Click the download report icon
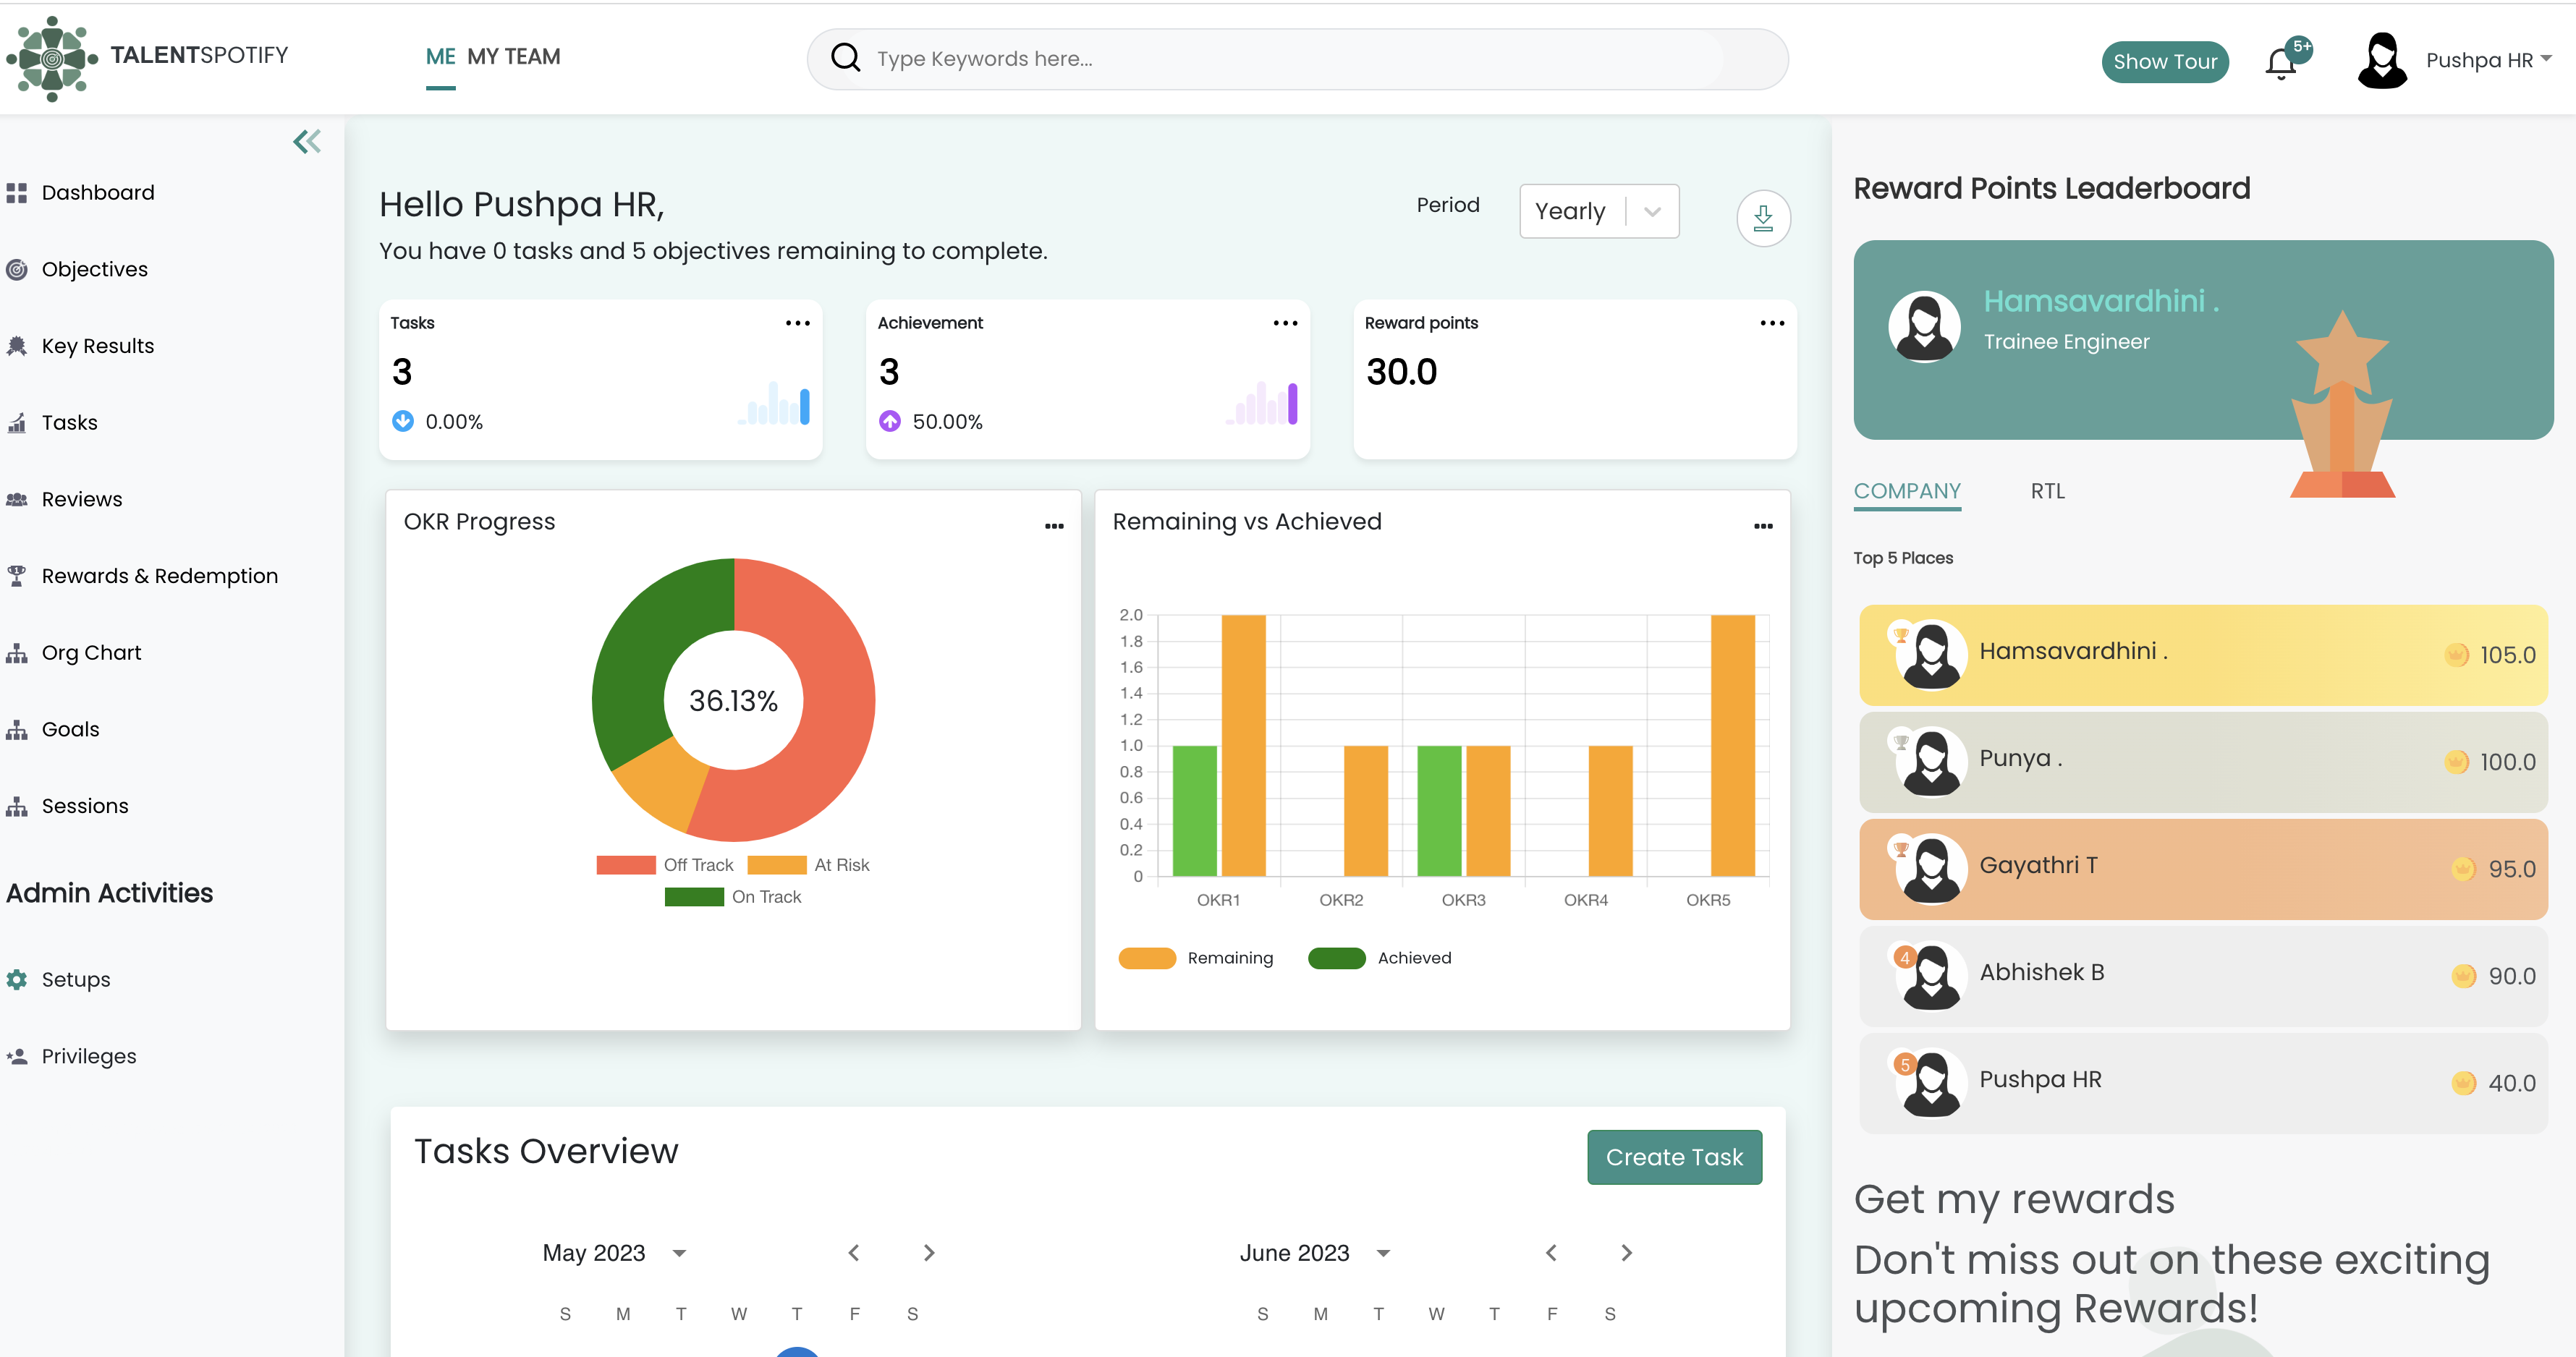2576x1357 pixels. 1763,217
